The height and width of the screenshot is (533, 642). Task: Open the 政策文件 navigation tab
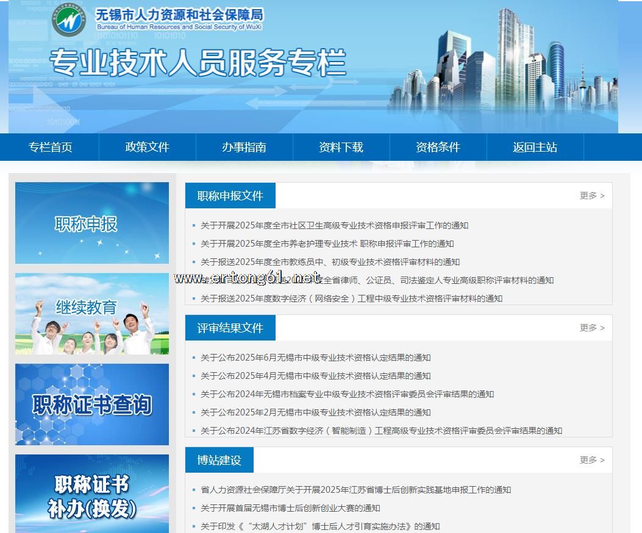(x=147, y=147)
